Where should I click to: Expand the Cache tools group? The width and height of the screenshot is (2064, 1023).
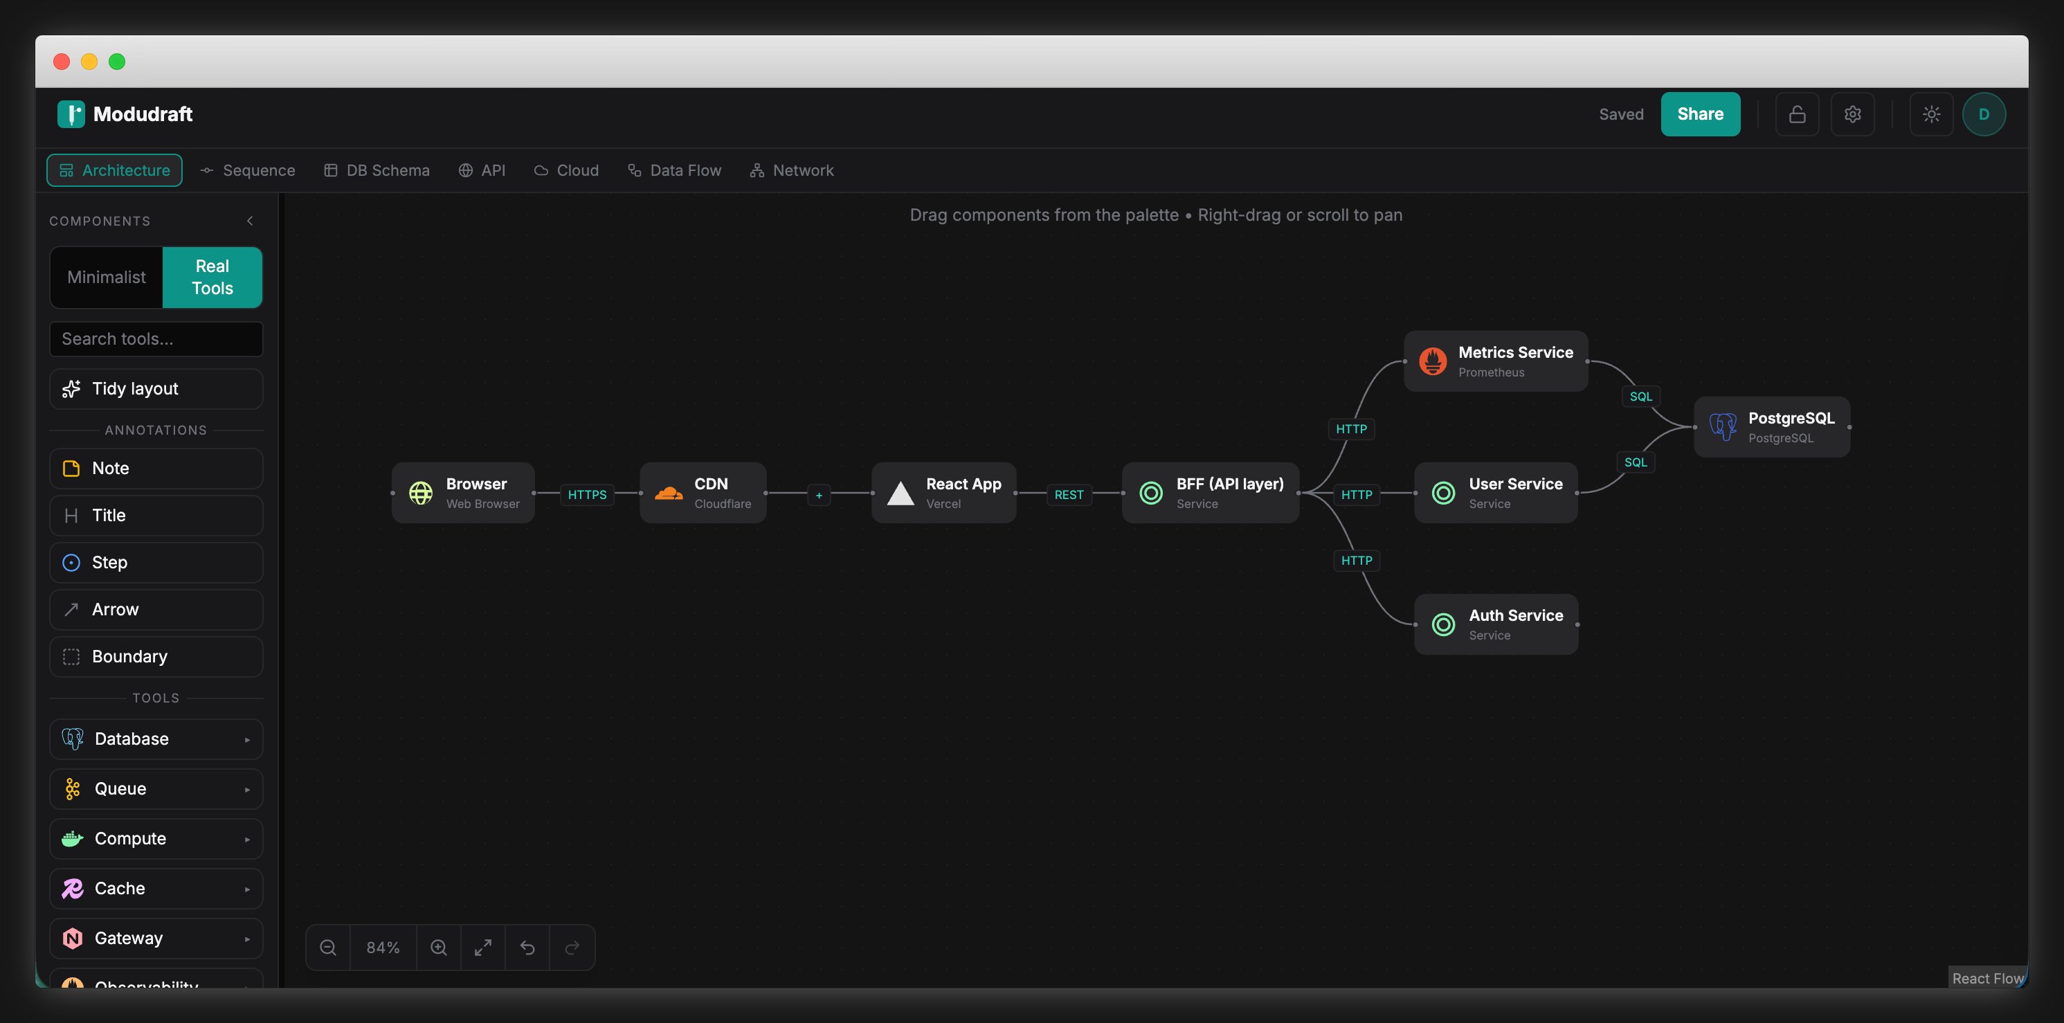click(x=156, y=889)
